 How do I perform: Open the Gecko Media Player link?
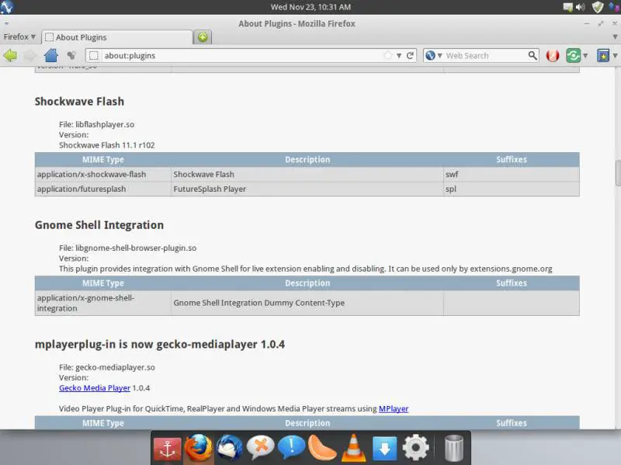tap(95, 388)
